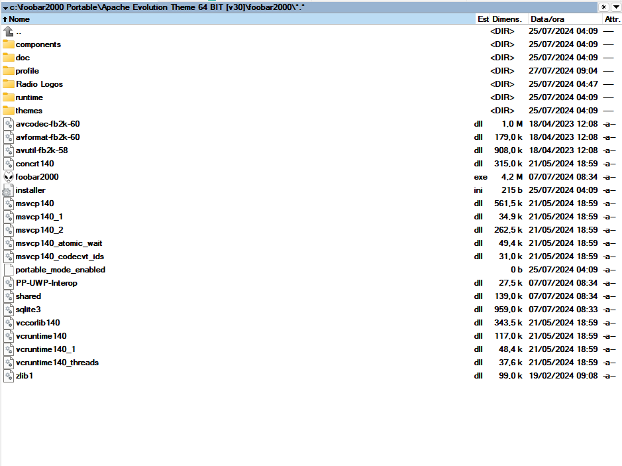
Task: Open the directory history dropdown arrow
Action: tap(616, 7)
